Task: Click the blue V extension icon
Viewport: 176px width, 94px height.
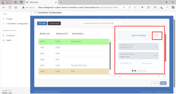Action: coord(142,7)
